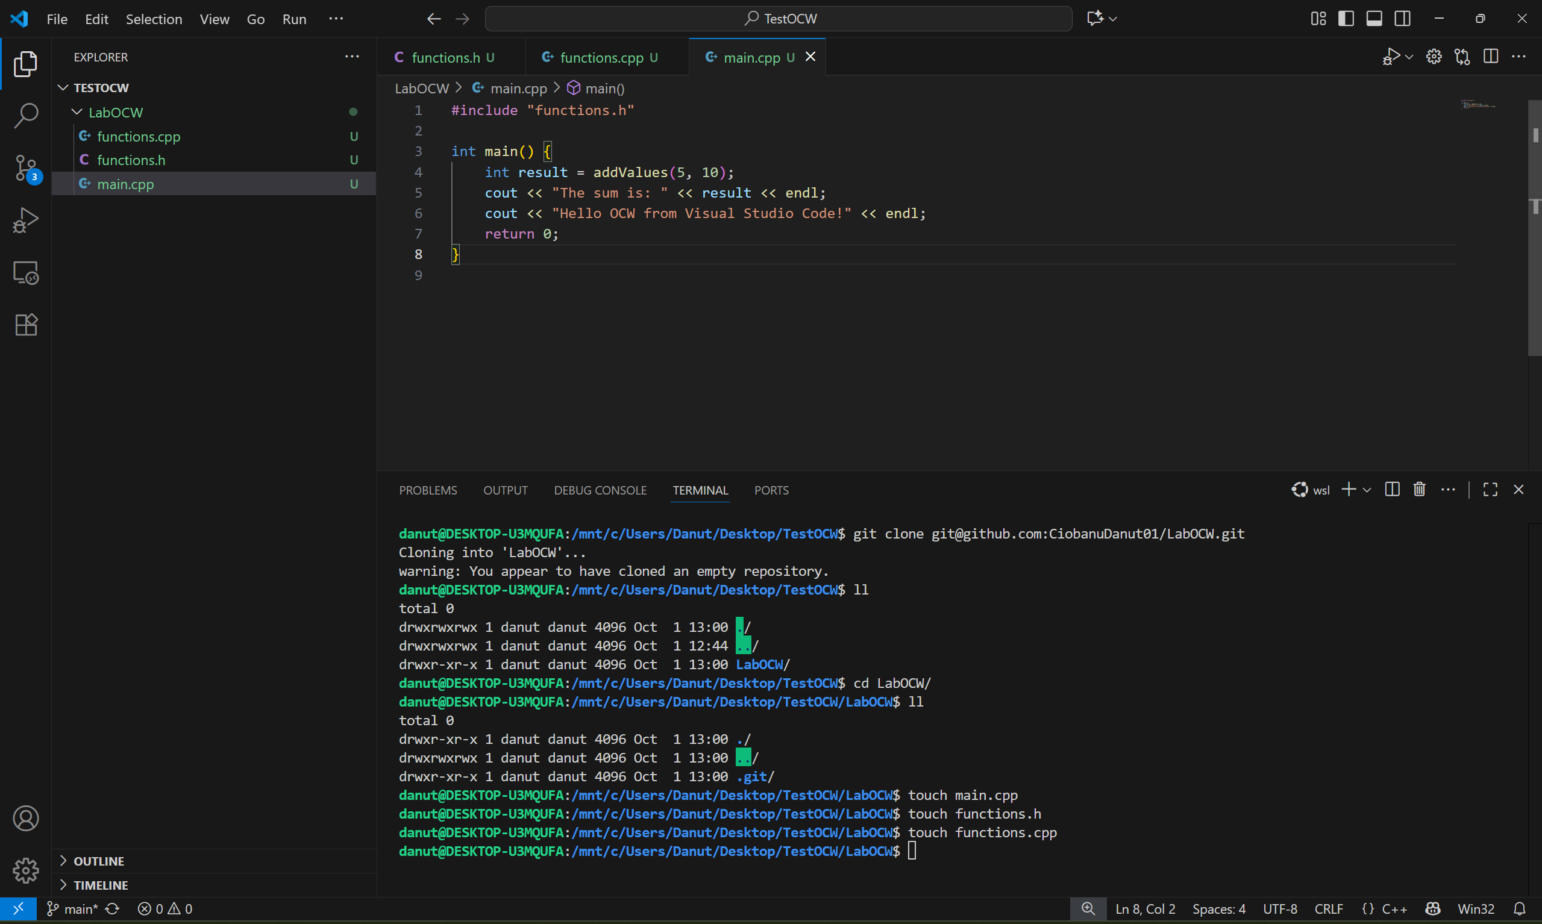Click main* branch in status bar
The height and width of the screenshot is (924, 1542).
[73, 908]
